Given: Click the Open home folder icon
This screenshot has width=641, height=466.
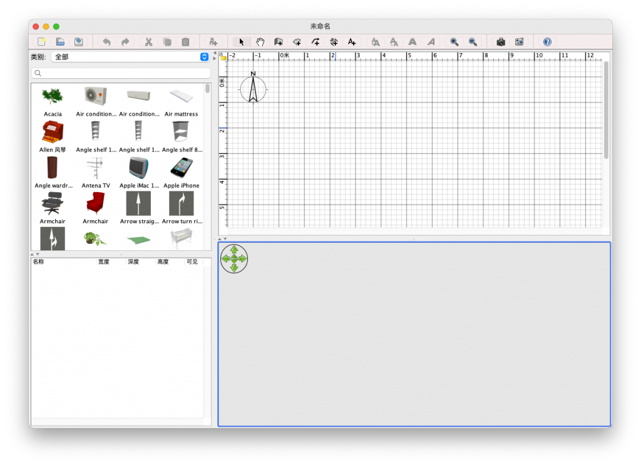Looking at the screenshot, I should [60, 42].
